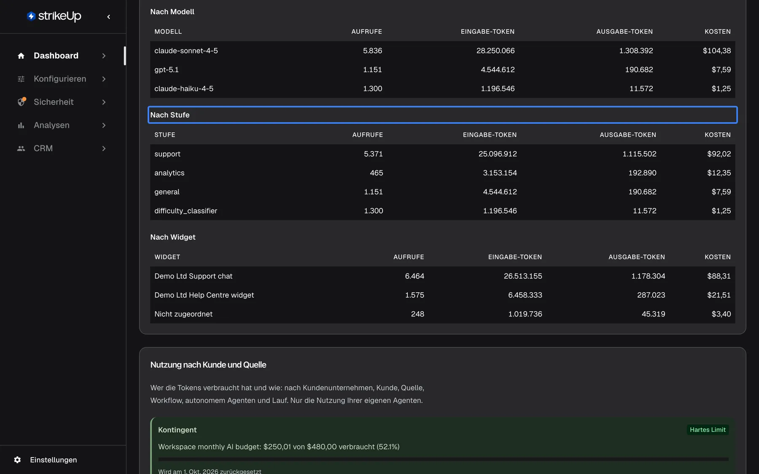Image resolution: width=759 pixels, height=474 pixels.
Task: Expand the Dashboard submenu chevron
Action: coord(104,56)
